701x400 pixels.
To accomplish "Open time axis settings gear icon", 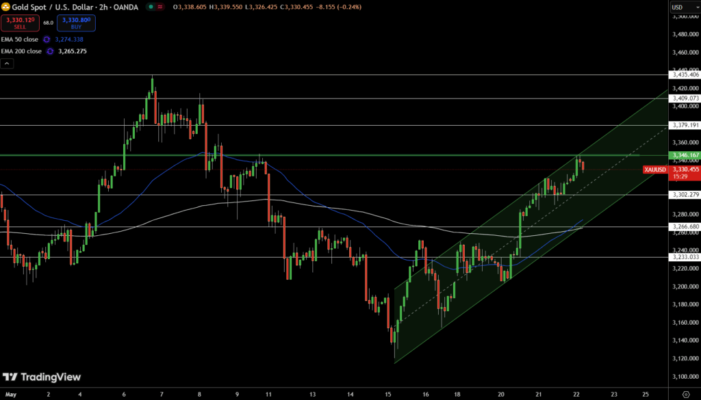I will (x=686, y=395).
